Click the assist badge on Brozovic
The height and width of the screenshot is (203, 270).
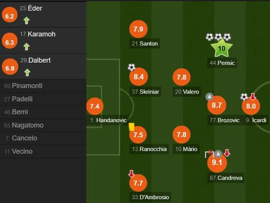coord(209,97)
